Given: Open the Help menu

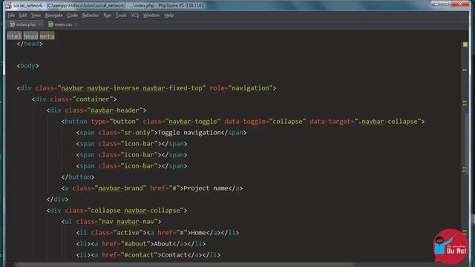Looking at the screenshot, I should [x=168, y=15].
